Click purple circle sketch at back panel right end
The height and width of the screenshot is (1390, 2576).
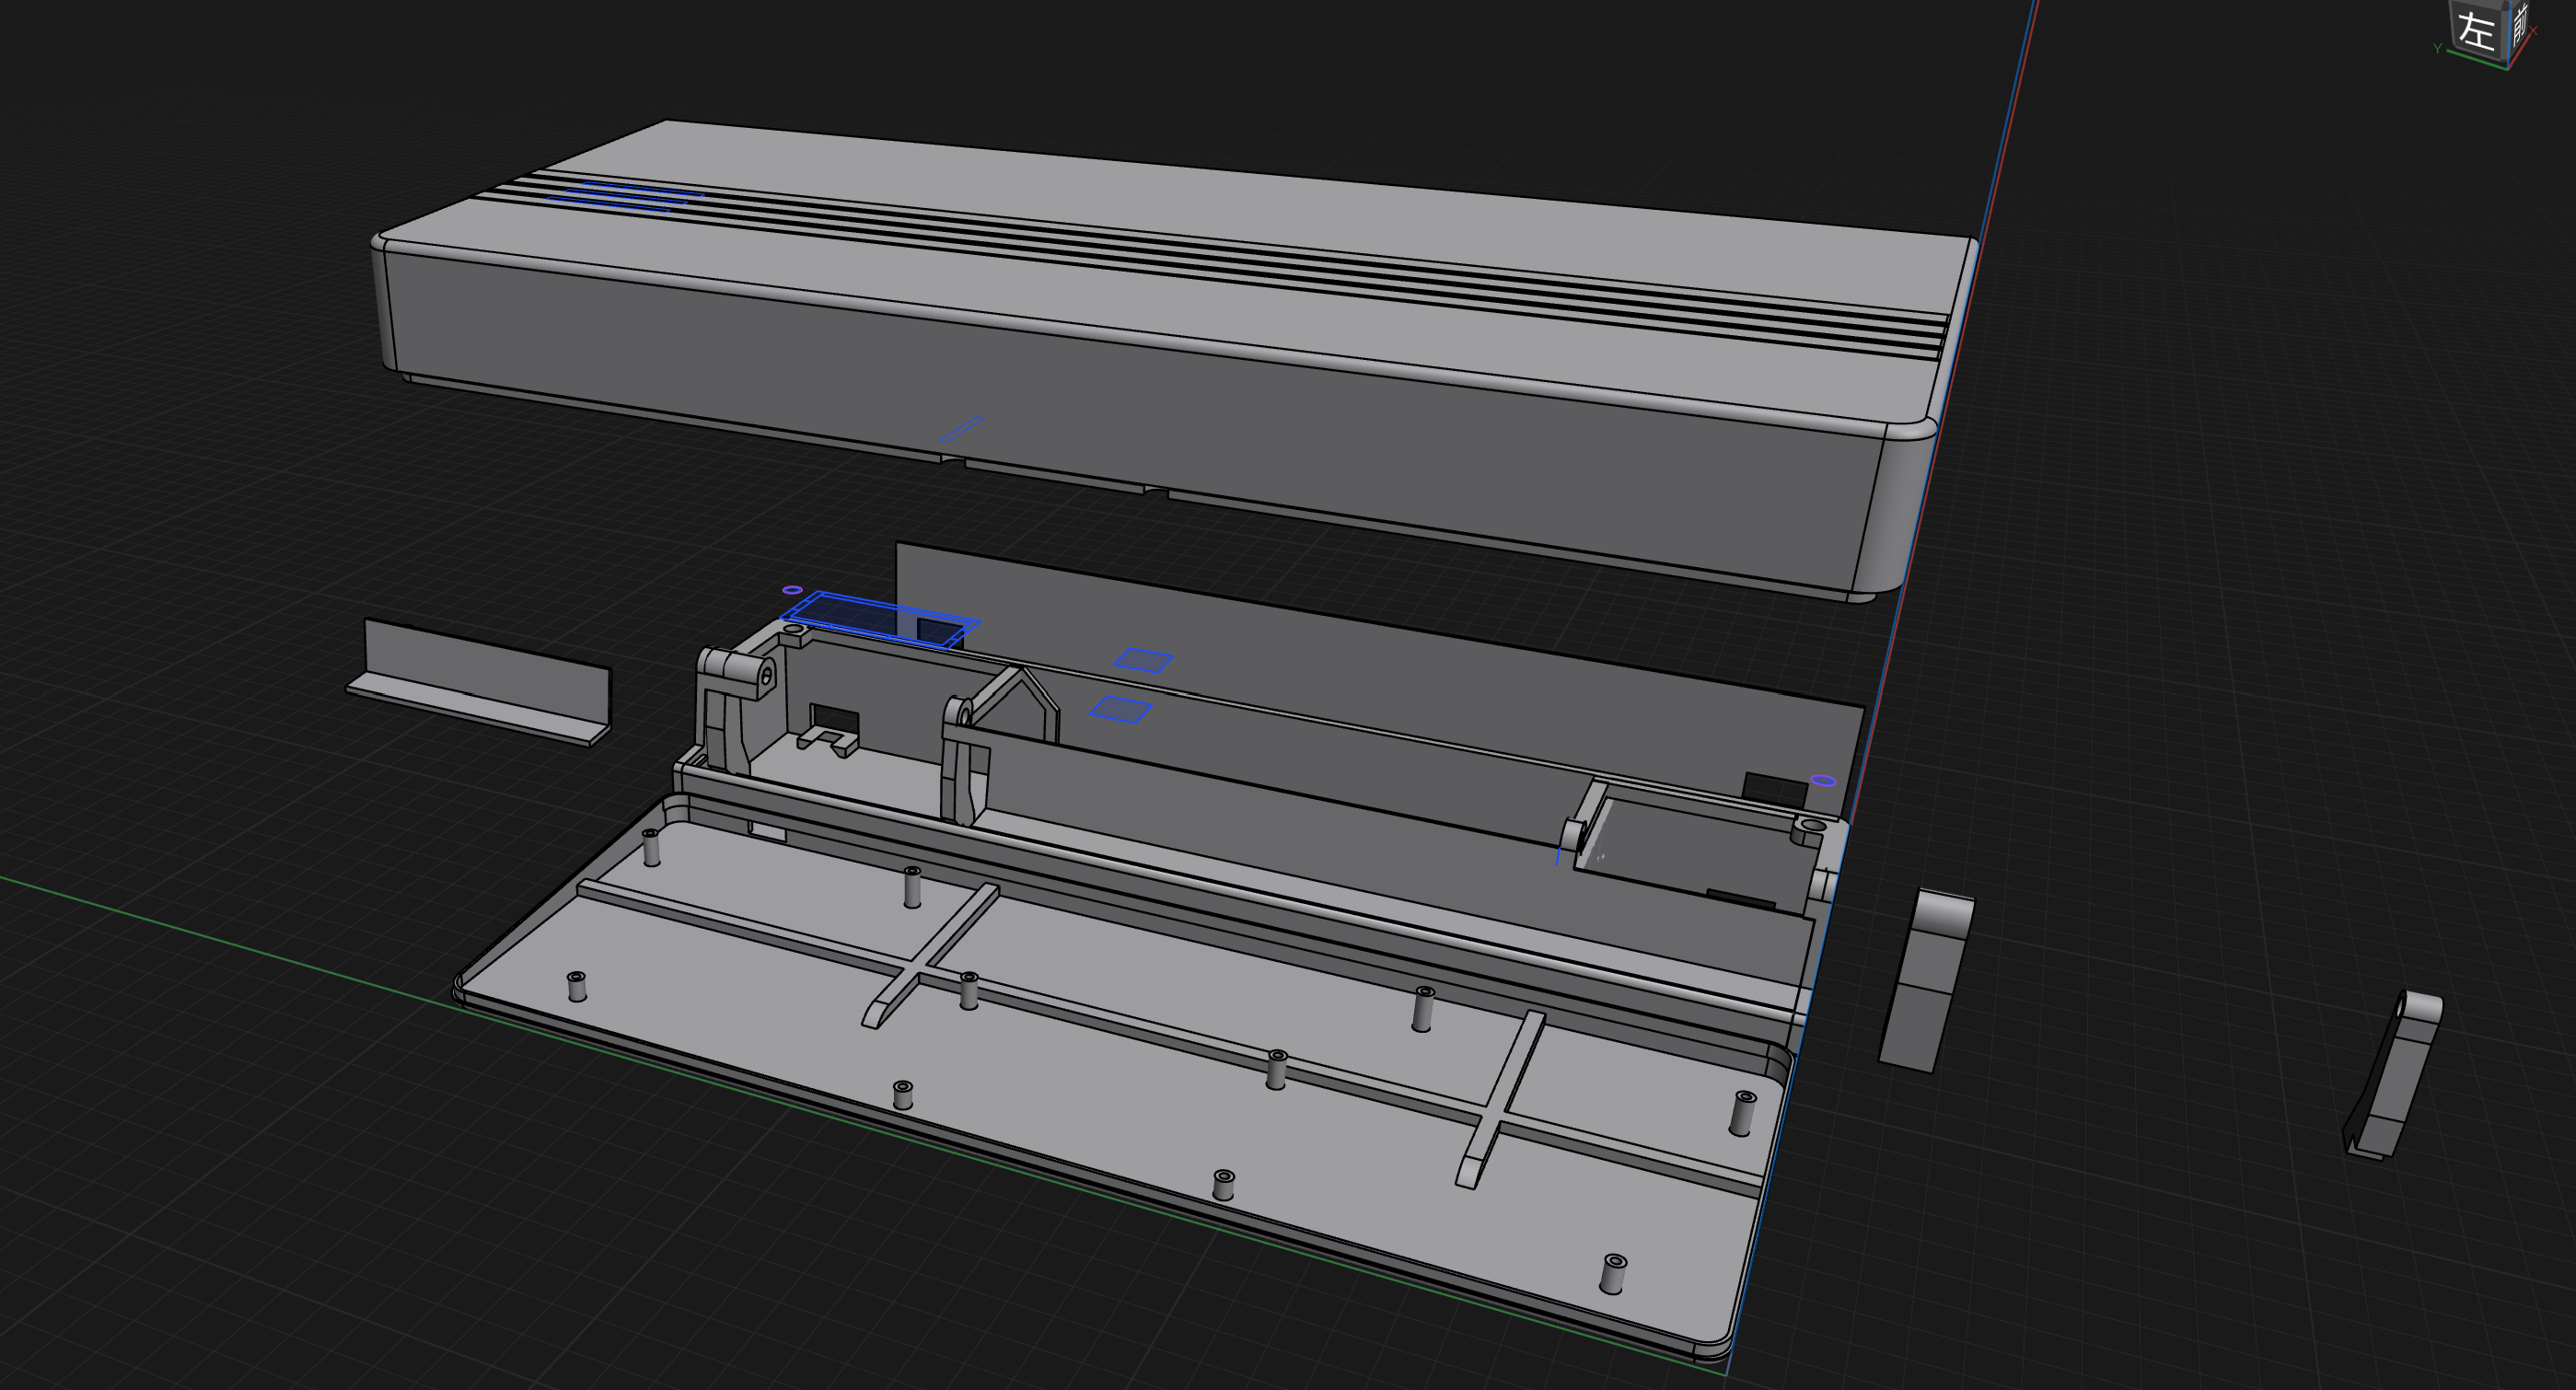(x=1823, y=780)
